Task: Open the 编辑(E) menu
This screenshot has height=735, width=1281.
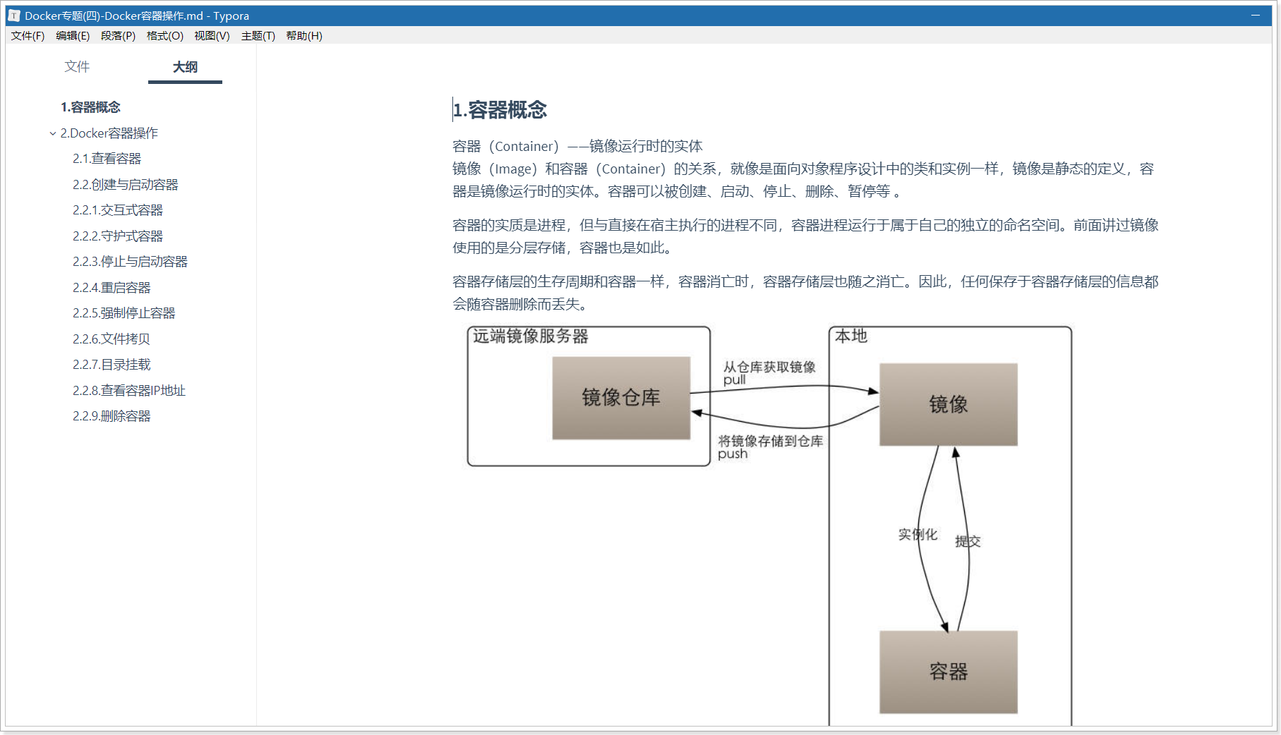Action: click(x=73, y=35)
